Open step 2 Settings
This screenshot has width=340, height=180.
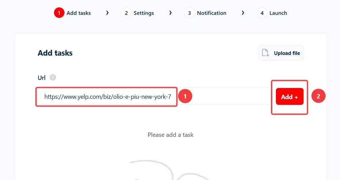point(138,13)
